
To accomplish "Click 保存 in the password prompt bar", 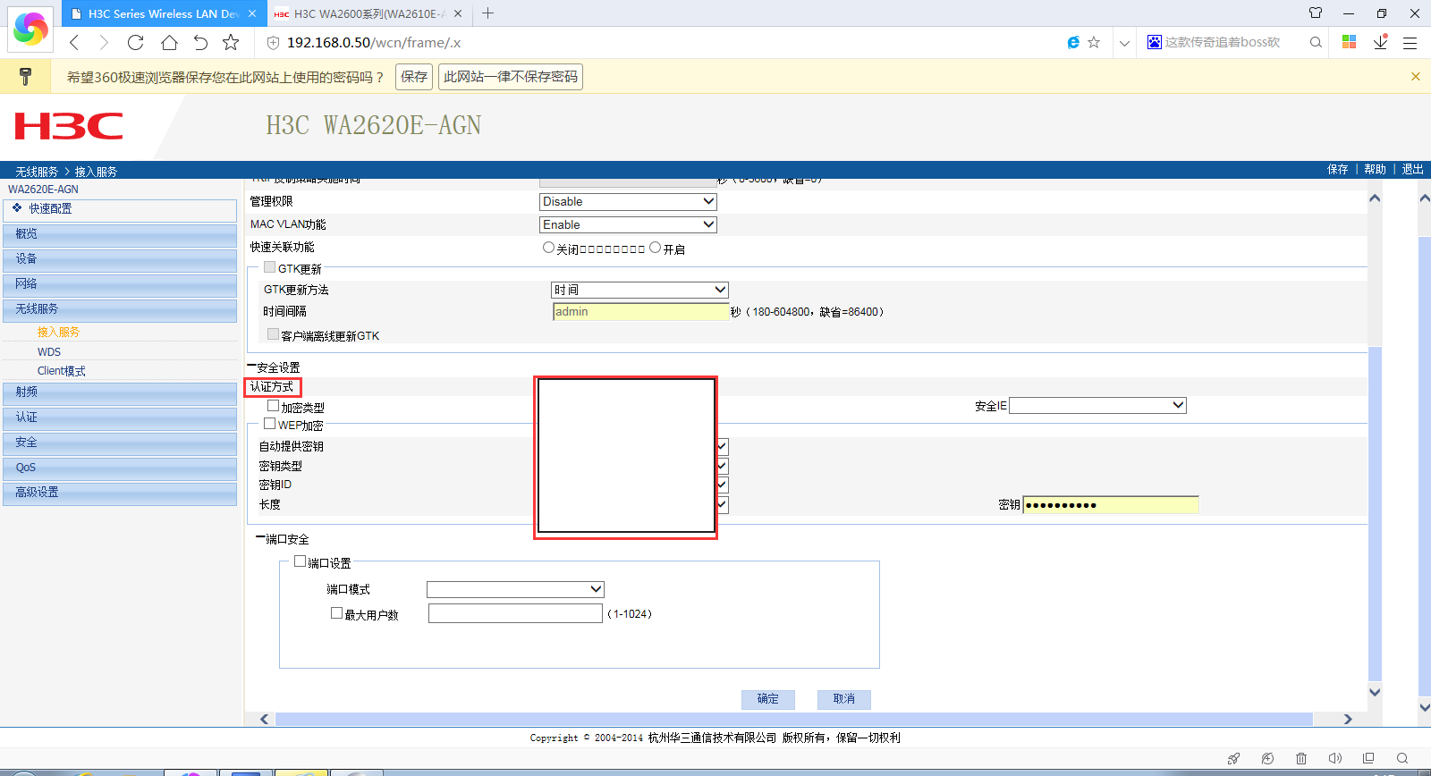I will pos(414,77).
